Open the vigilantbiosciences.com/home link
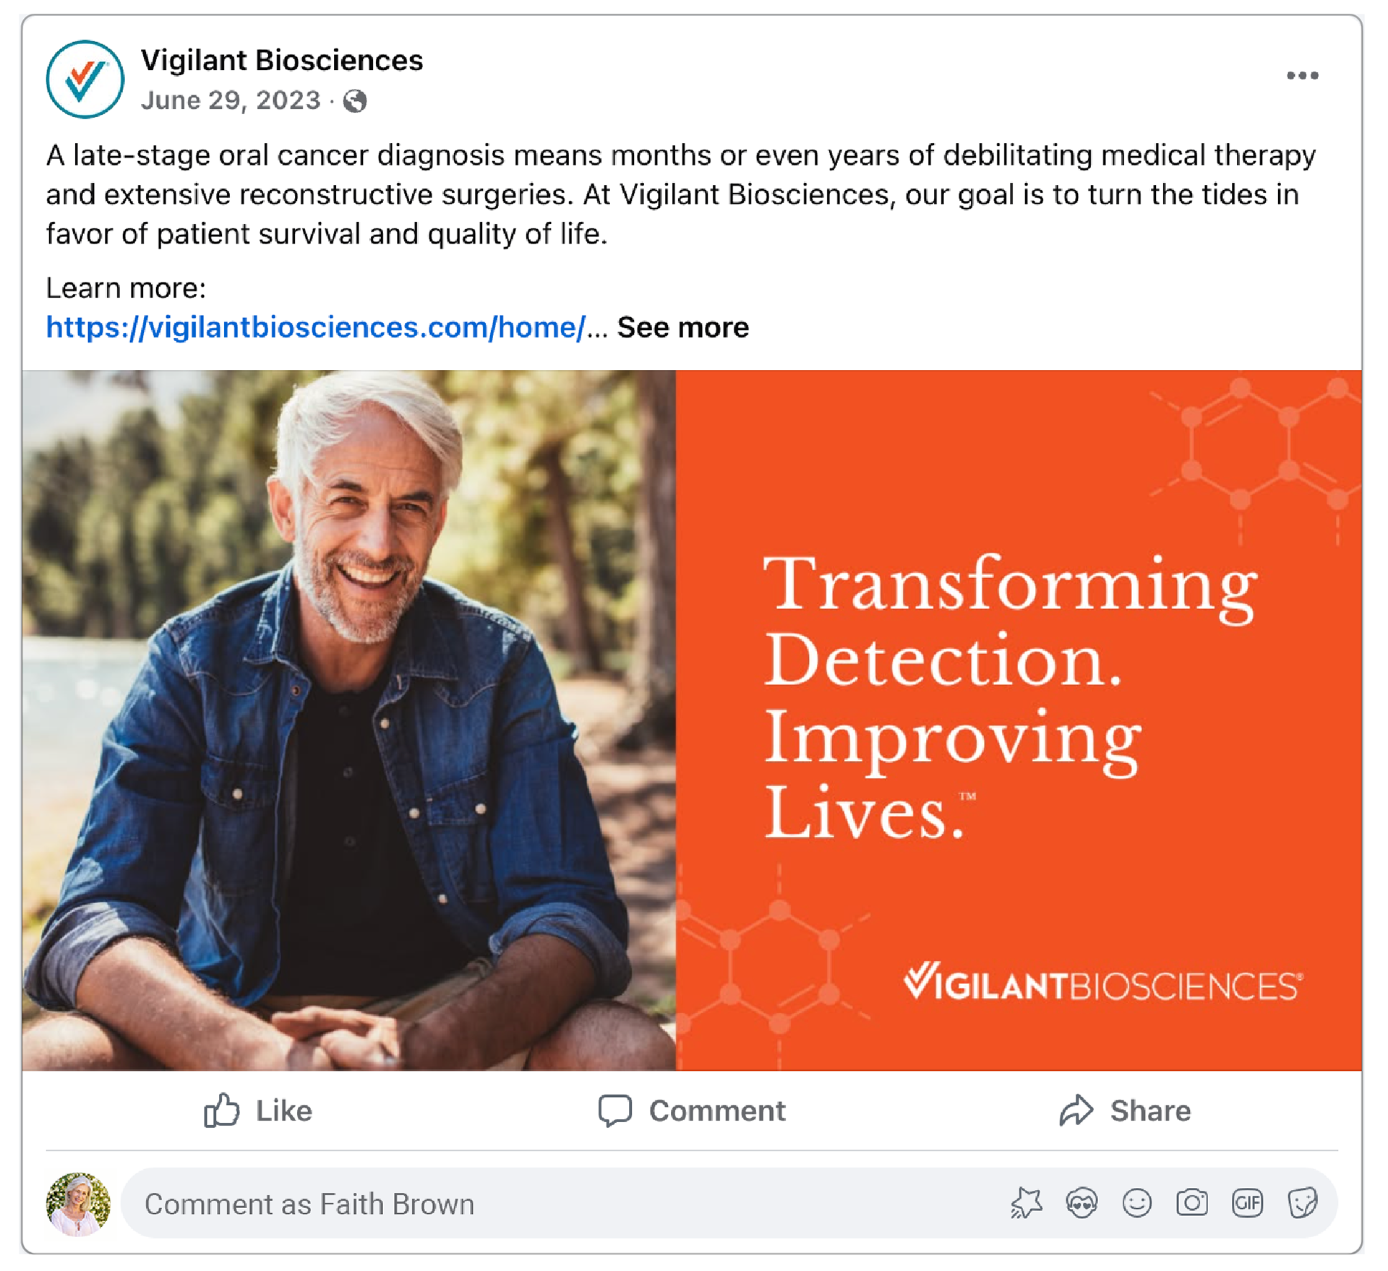Image resolution: width=1388 pixels, height=1271 pixels. click(x=315, y=327)
